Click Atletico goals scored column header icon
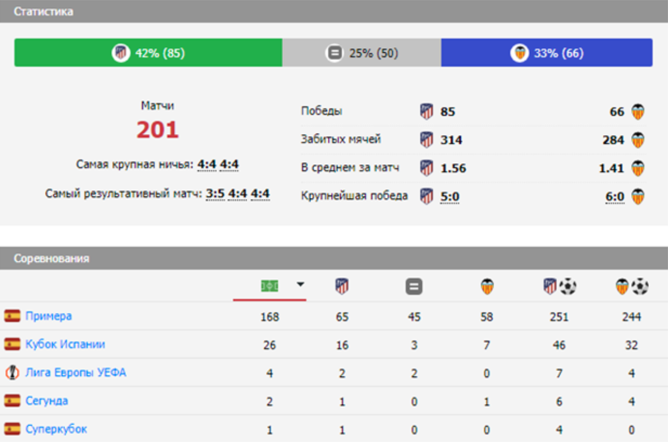The height and width of the screenshot is (442, 668). coord(559,287)
